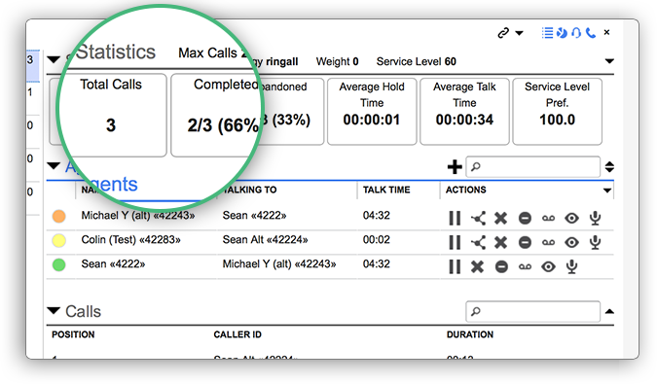The height and width of the screenshot is (384, 657).
Task: Click the Calls search input field
Action: [532, 312]
